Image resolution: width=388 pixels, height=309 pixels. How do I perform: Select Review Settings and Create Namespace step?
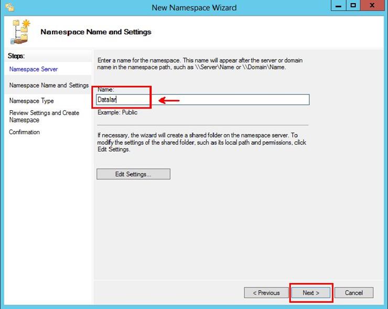44,116
